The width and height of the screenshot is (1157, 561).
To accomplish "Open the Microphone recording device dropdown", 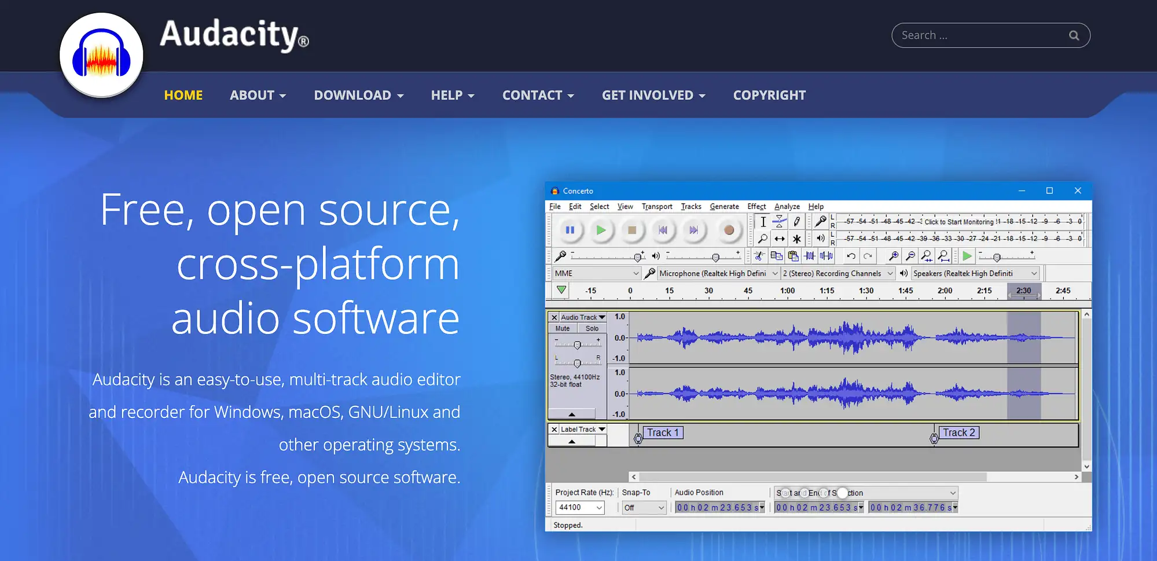I will [x=718, y=273].
